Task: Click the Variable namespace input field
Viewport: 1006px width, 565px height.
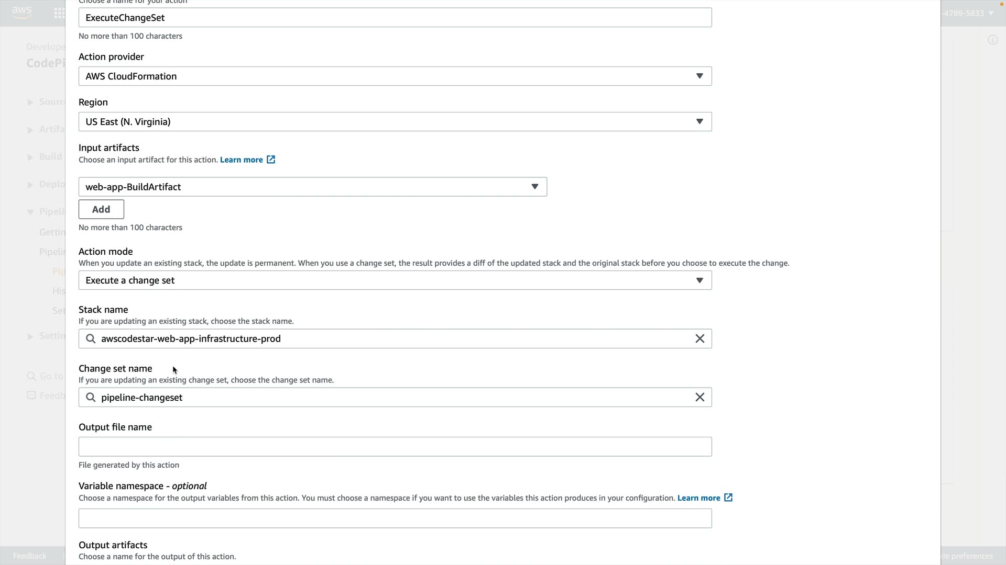Action: click(395, 518)
